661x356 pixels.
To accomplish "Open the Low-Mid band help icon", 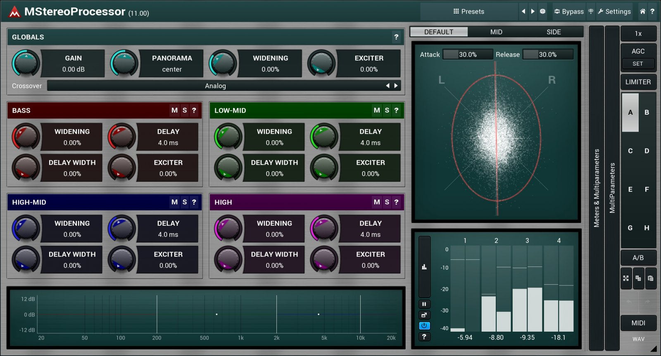I will [x=396, y=111].
